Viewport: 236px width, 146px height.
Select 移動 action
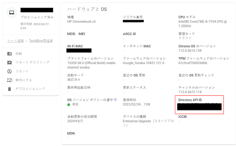19,54
